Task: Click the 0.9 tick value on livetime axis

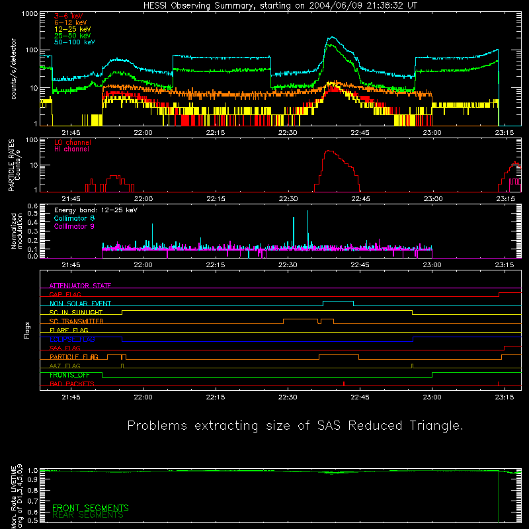Action: pos(32,479)
